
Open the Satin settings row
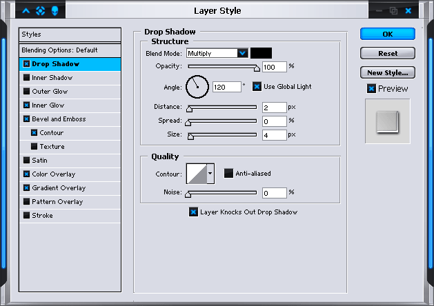pos(70,161)
